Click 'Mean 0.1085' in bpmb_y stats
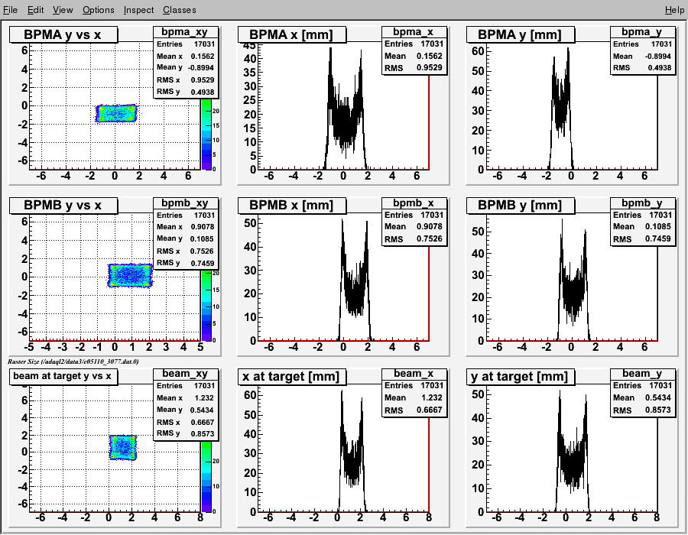The width and height of the screenshot is (688, 535). (642, 226)
